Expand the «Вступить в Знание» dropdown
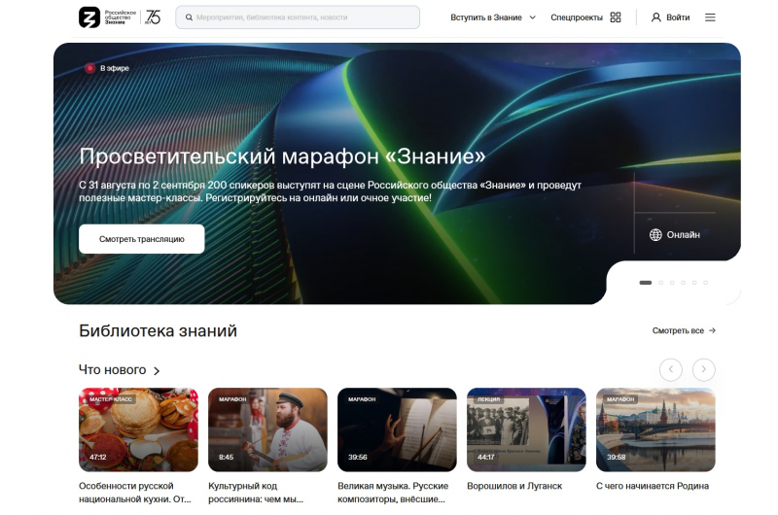The image size is (778, 515). (493, 17)
